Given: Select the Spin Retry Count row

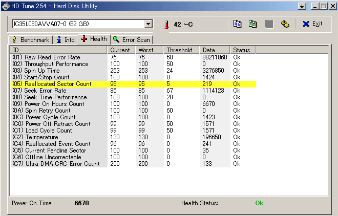Looking at the screenshot, I should [134, 111].
